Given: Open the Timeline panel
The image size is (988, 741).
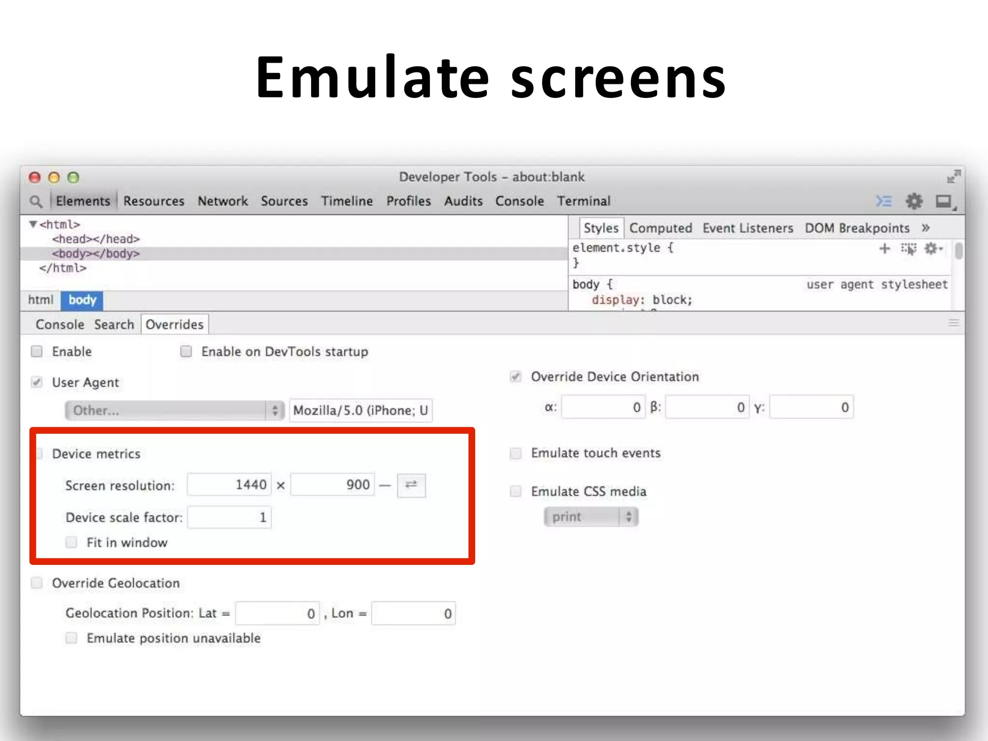Looking at the screenshot, I should point(347,201).
